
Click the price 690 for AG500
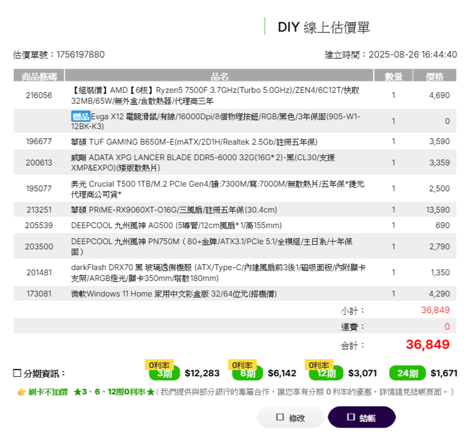tap(443, 225)
